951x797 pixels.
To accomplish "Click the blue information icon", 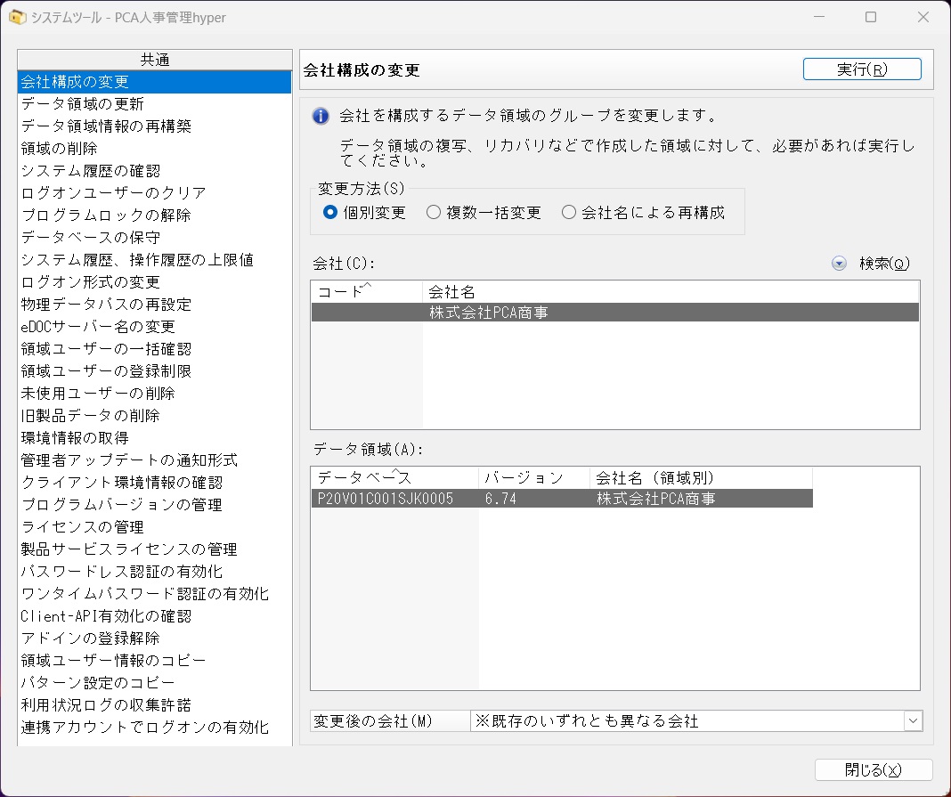I will tap(321, 116).
